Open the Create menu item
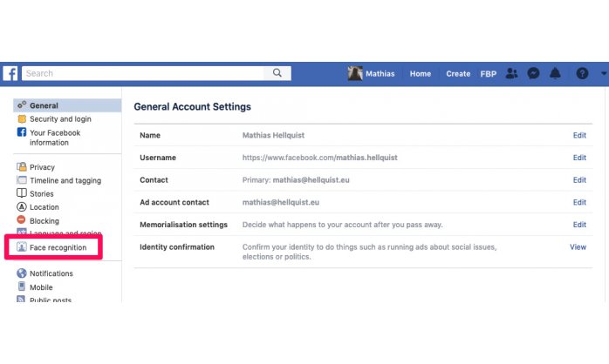Viewport: 609px width, 364px height. (x=458, y=74)
